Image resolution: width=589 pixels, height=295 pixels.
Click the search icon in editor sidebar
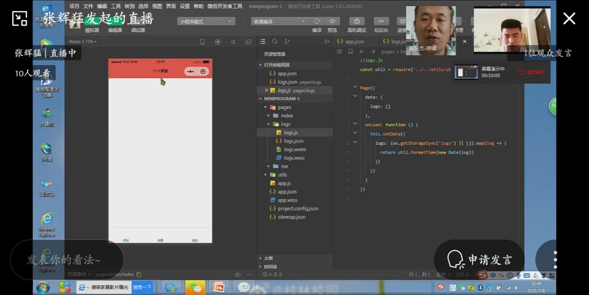coord(275,41)
